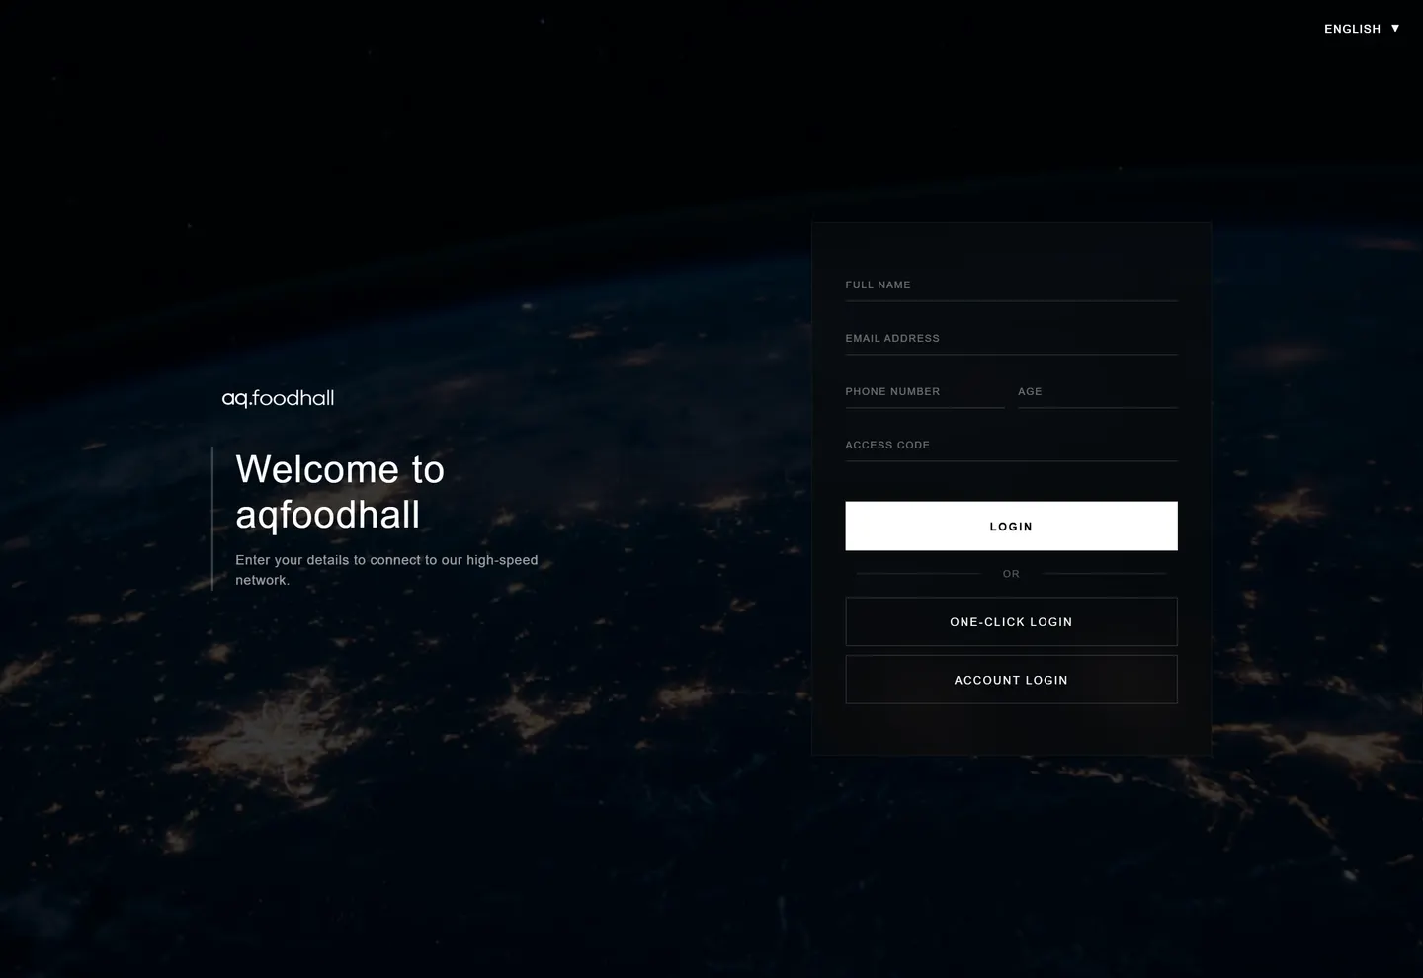The width and height of the screenshot is (1423, 978).
Task: Select the Phone Number field
Action: [x=924, y=391]
